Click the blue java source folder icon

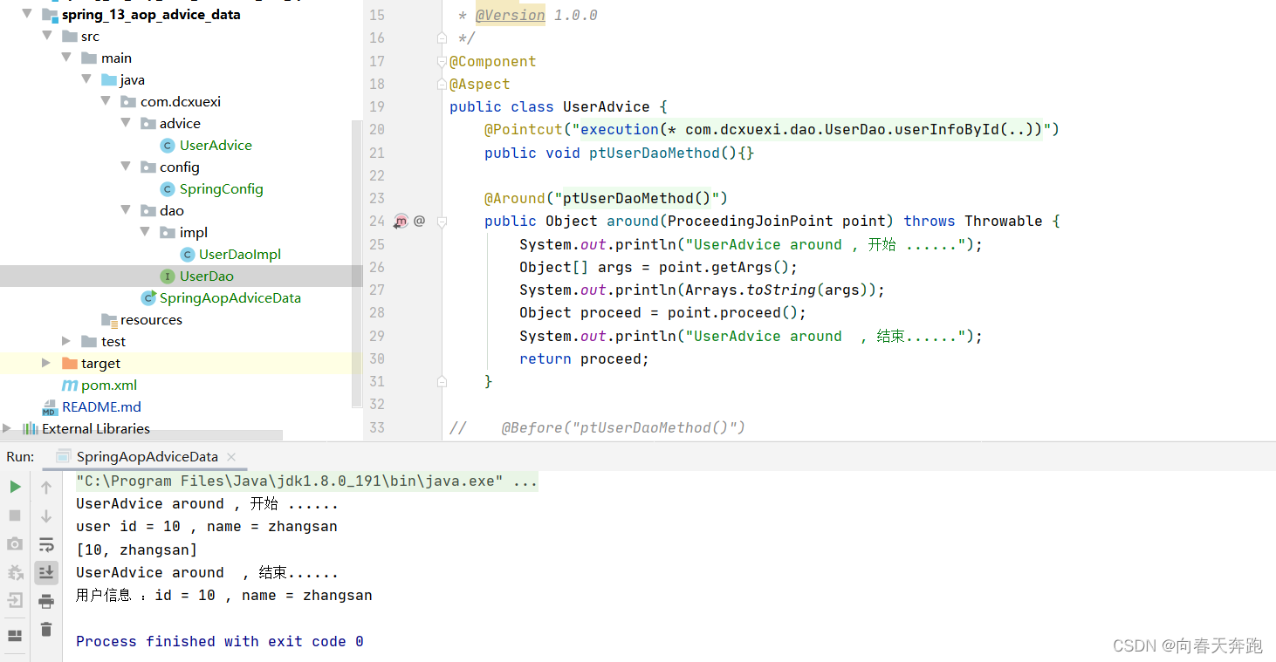coord(109,79)
